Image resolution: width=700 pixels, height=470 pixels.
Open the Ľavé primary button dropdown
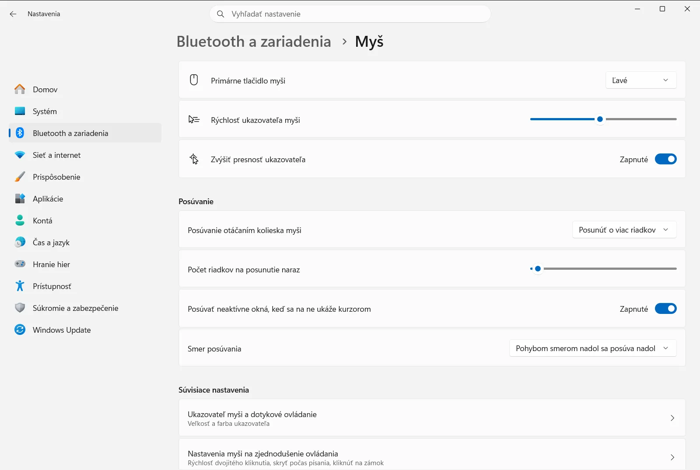pyautogui.click(x=641, y=80)
